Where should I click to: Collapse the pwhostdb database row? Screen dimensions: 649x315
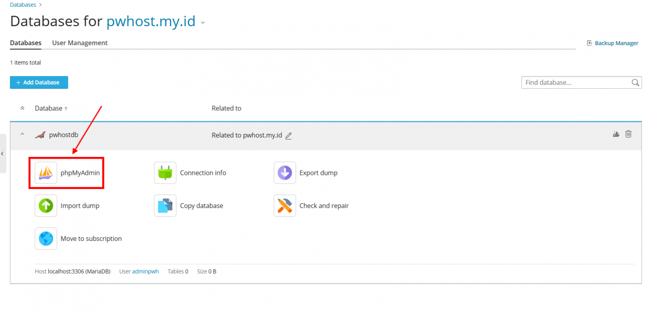pyautogui.click(x=22, y=134)
